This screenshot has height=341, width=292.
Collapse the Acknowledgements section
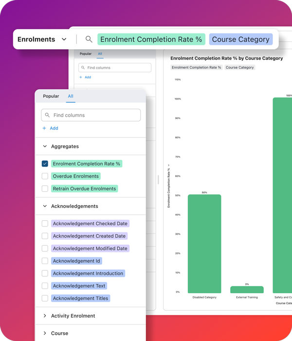[x=45, y=206]
